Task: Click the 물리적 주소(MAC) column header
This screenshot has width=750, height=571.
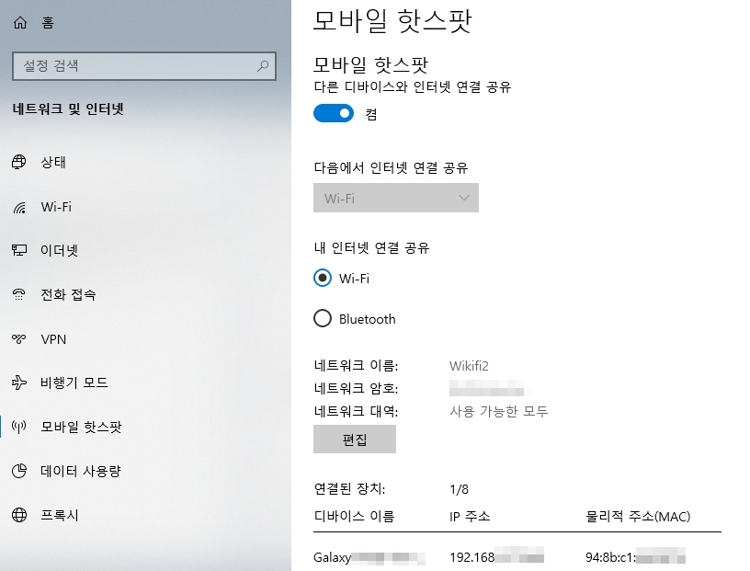Action: coord(638,517)
